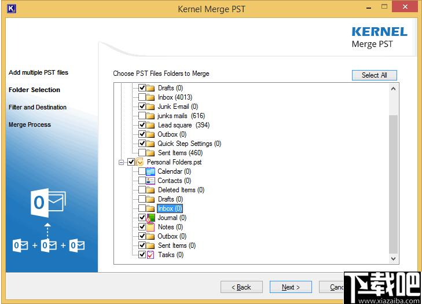422x304 pixels.
Task: Uncheck the Tasks (0) checkbox
Action: pyautogui.click(x=142, y=255)
